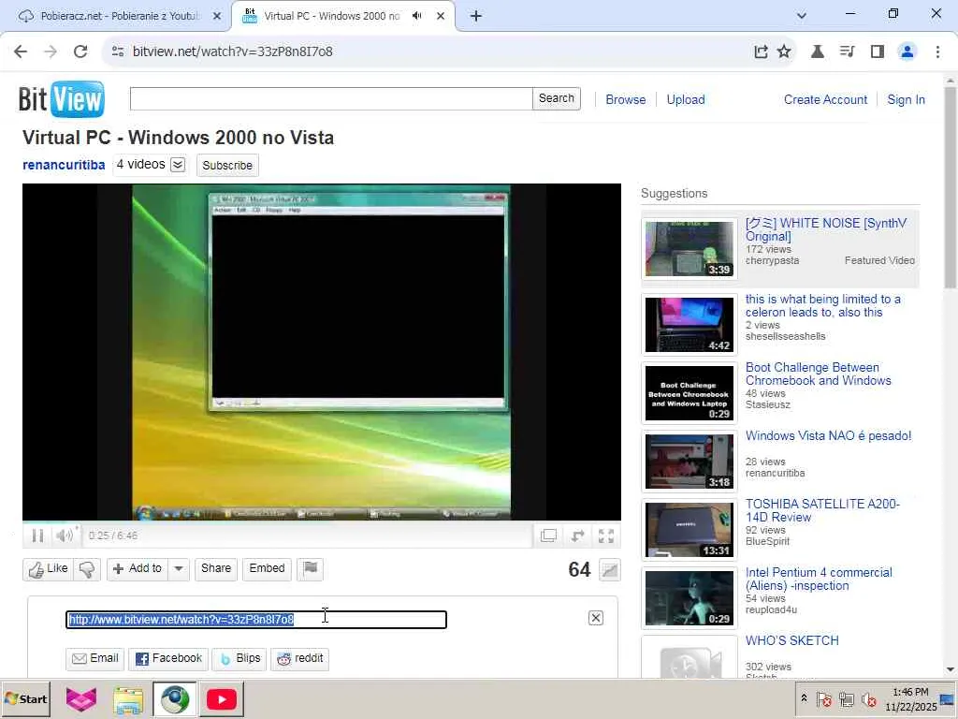Click the share URL text field

click(256, 620)
